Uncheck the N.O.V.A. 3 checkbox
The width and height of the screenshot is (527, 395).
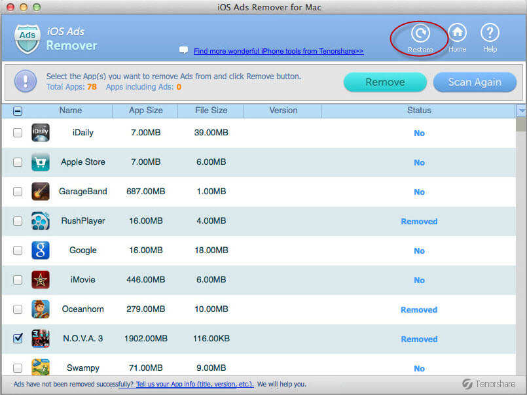point(18,338)
